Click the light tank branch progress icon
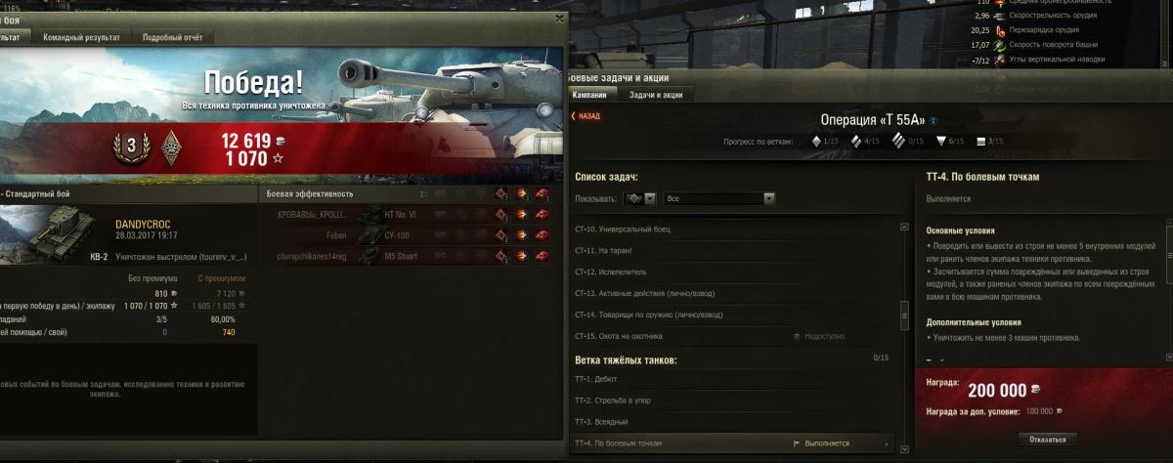 click(x=817, y=142)
